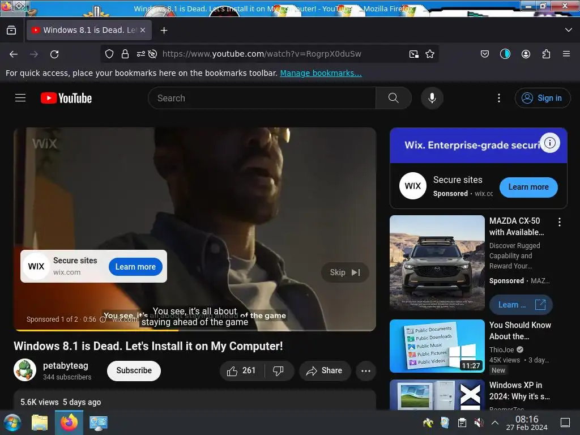Image resolution: width=580 pixels, height=435 pixels.
Task: Click the search magnifier button
Action: [x=394, y=98]
